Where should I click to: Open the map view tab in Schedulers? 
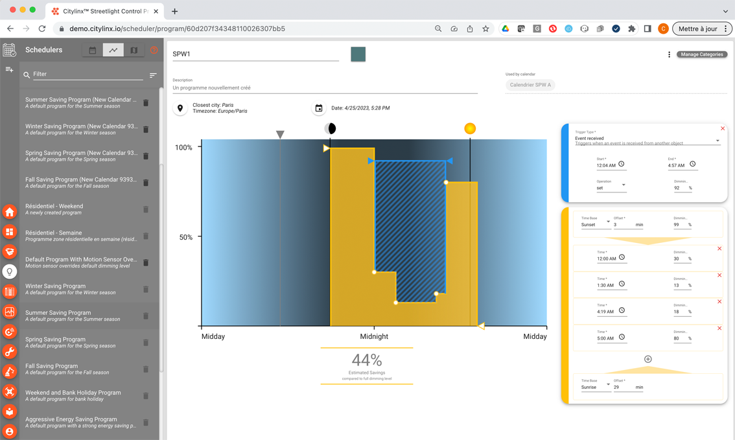click(x=134, y=50)
